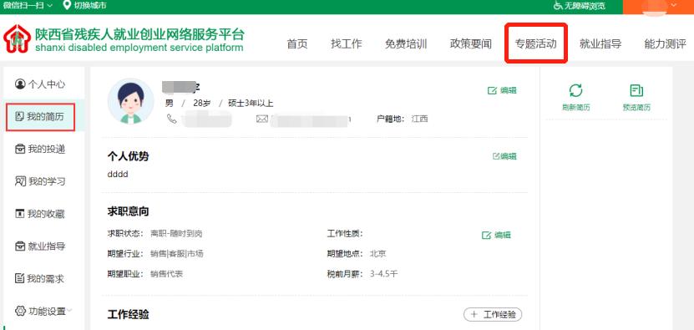Click the 无障碍浏览 wheelchair icon
This screenshot has height=330, width=694.
[x=558, y=6]
